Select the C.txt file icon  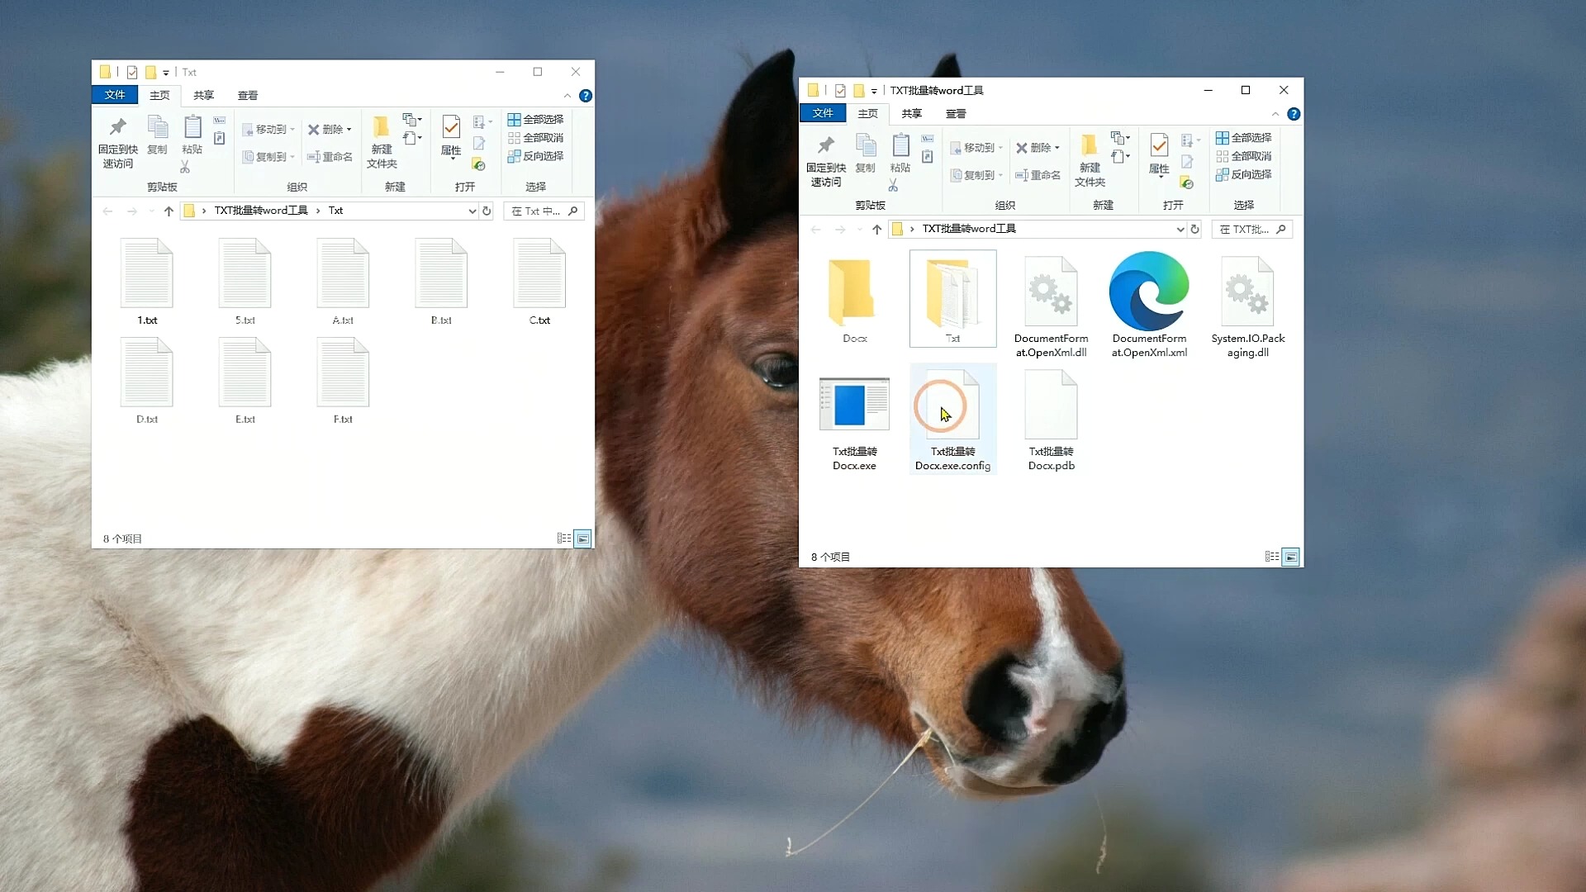point(539,273)
